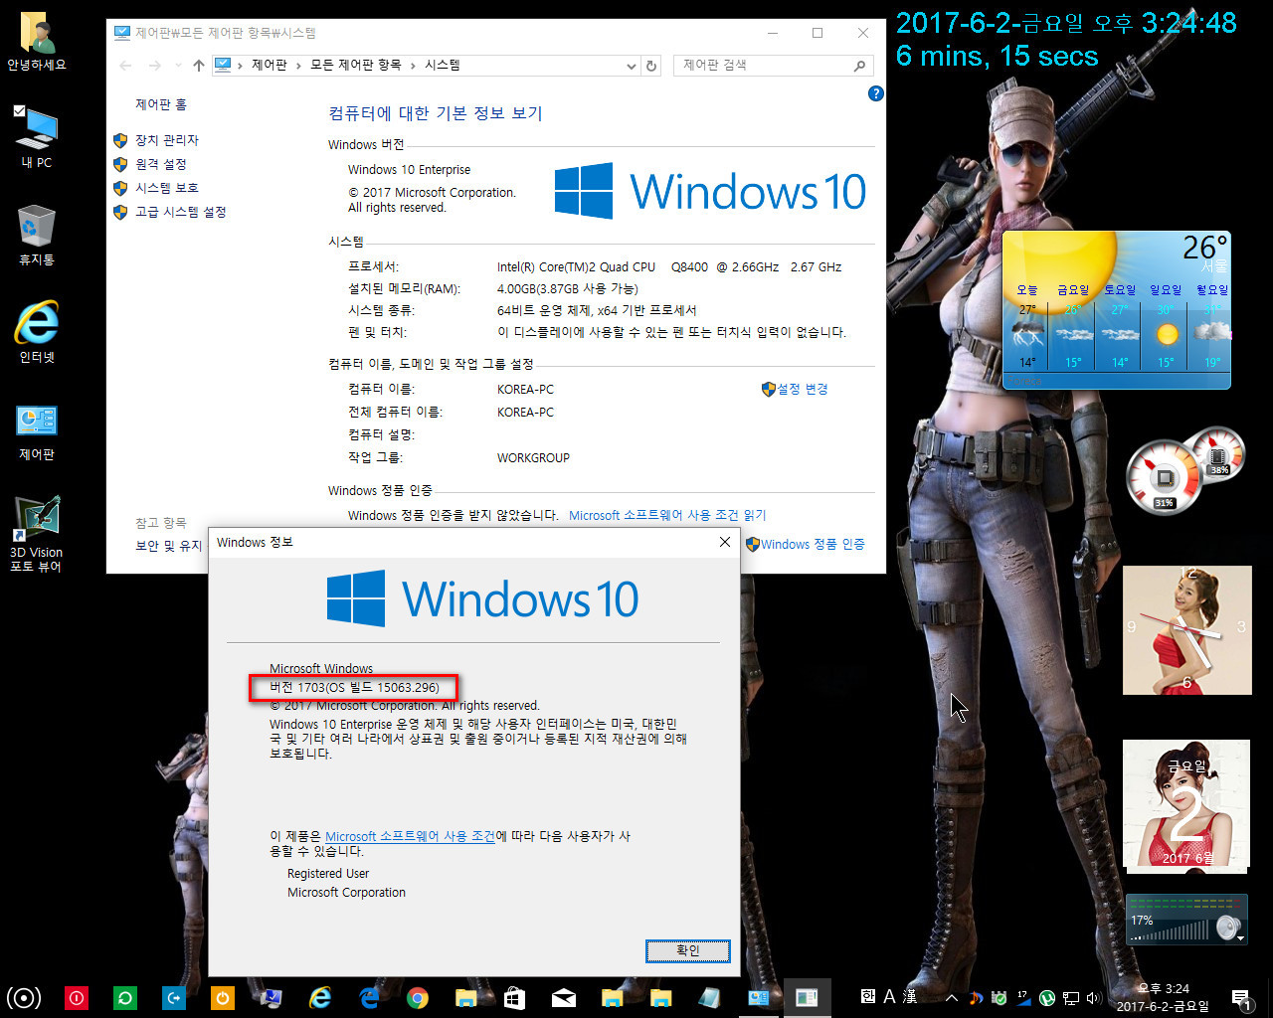Open 장치 관리자

pos(166,140)
